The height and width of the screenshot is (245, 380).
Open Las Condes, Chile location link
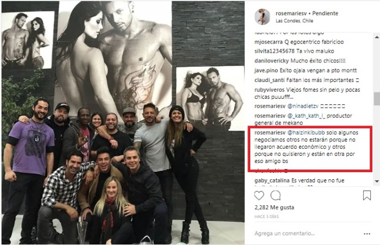294,21
